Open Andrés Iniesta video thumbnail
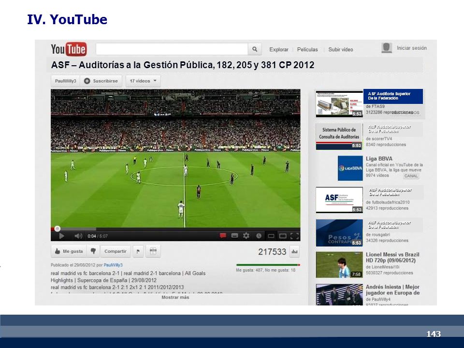The height and width of the screenshot is (348, 464). tap(339, 295)
